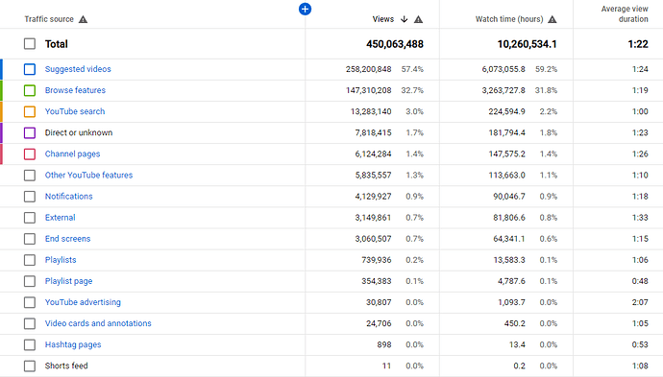The width and height of the screenshot is (663, 377).
Task: Check the Notifications row checkbox
Action: coord(30,197)
